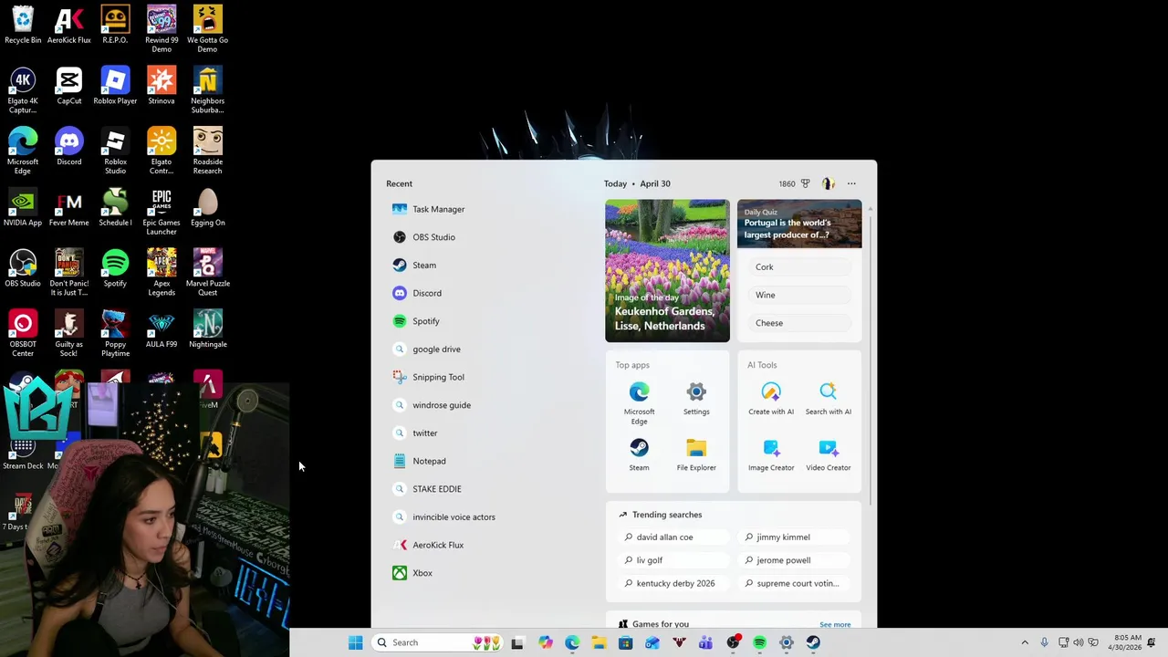Open Microsoft Store on taskbar
1168x657 pixels.
(x=625, y=642)
